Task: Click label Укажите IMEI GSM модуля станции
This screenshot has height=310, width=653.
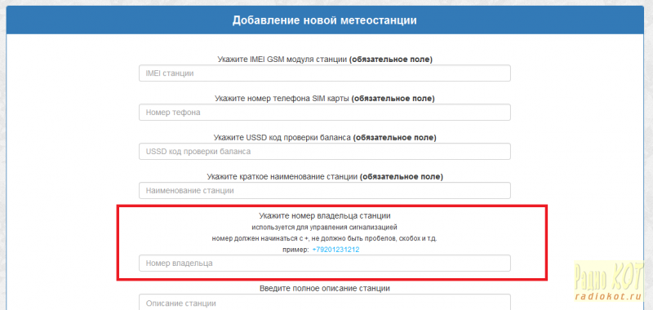Action: (x=282, y=60)
